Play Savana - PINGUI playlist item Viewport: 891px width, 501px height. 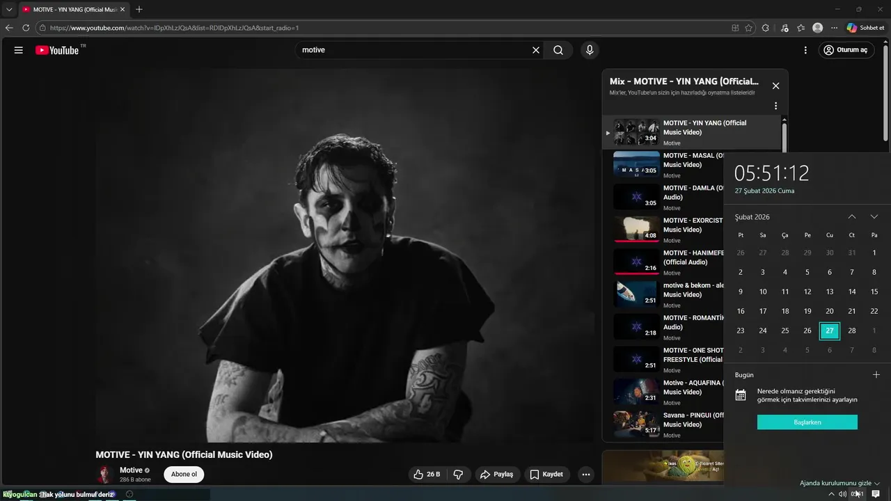(x=663, y=424)
